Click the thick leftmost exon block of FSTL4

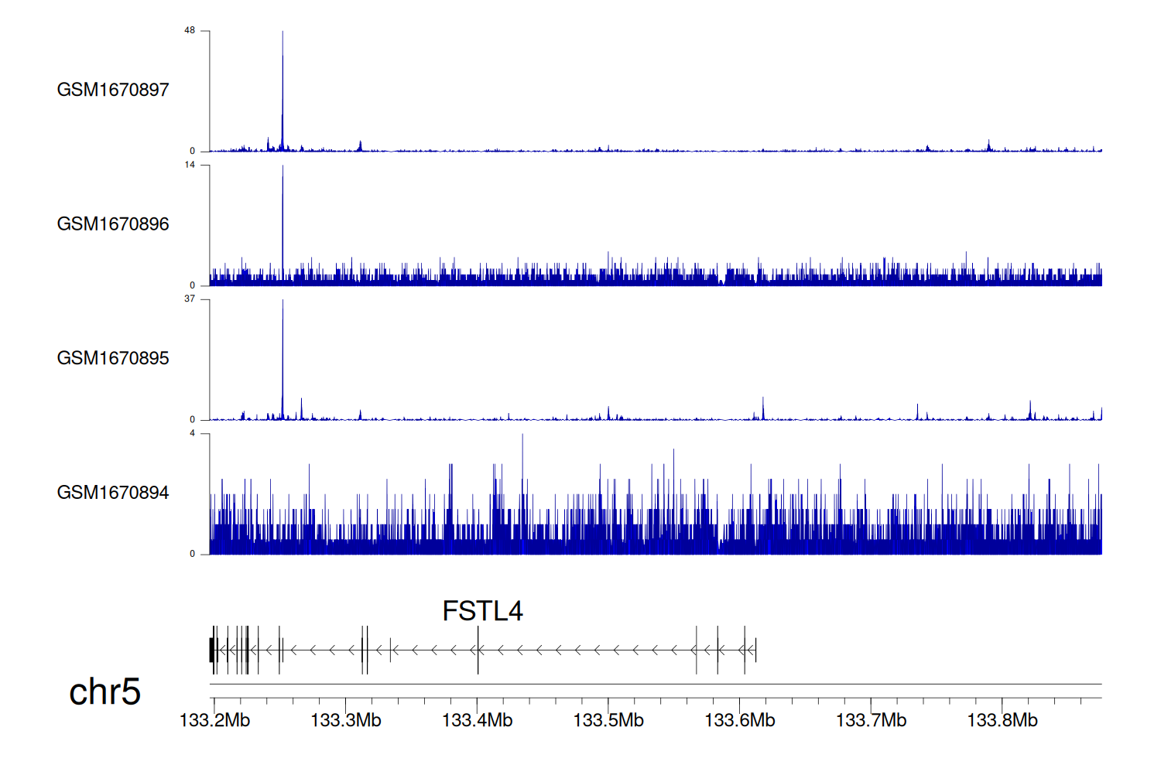click(x=211, y=650)
